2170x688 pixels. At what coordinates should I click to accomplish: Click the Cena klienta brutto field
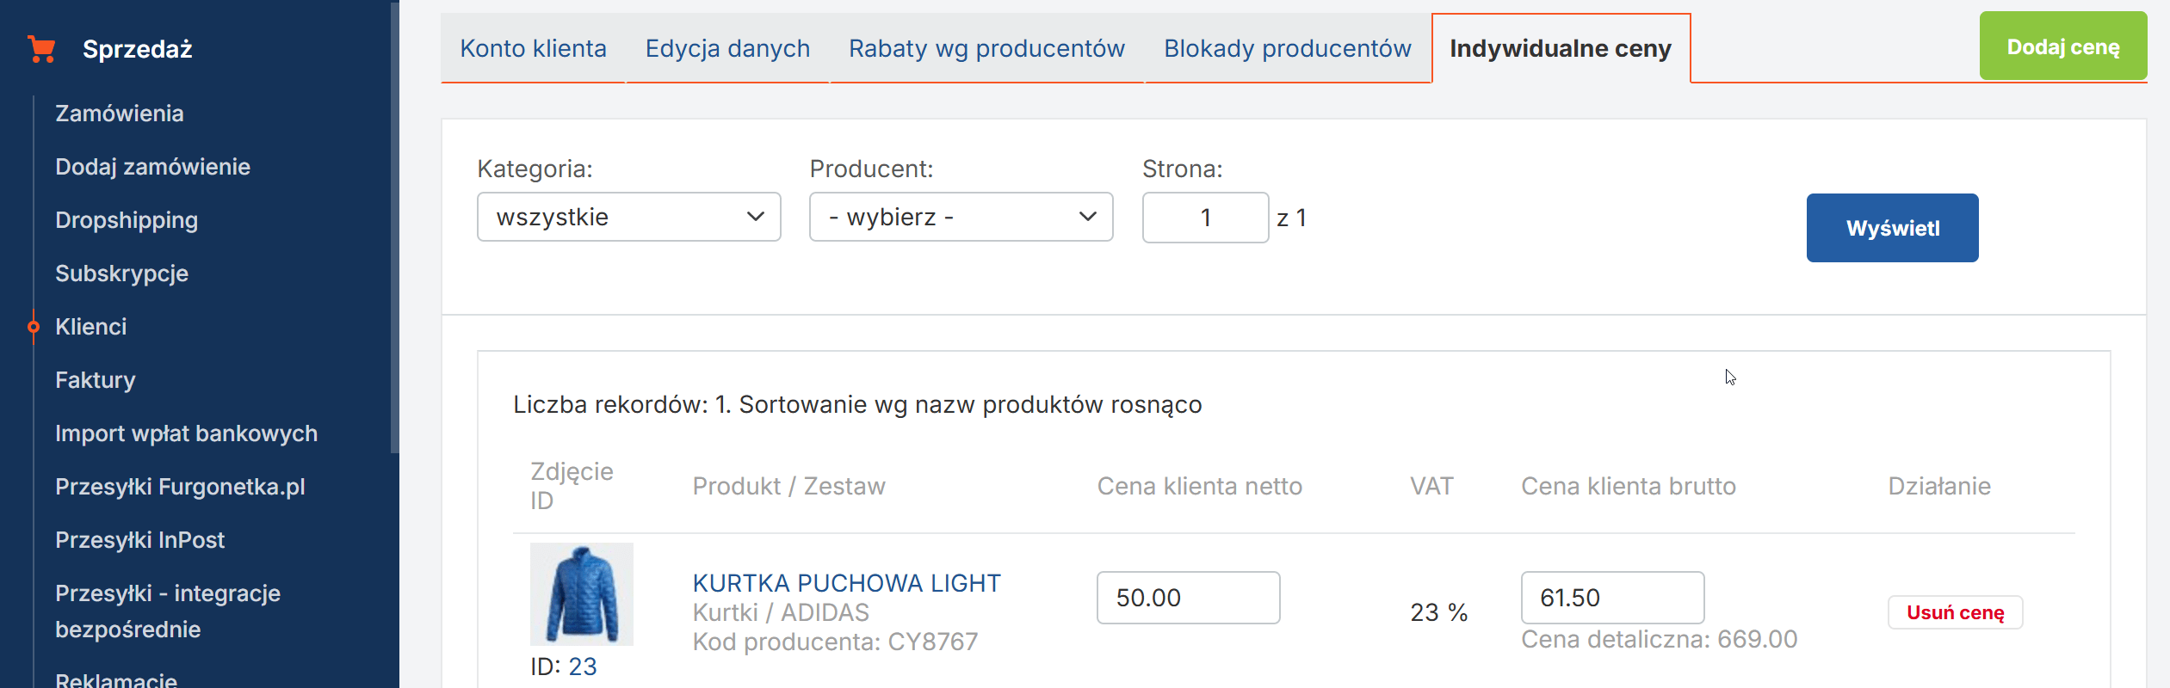(1611, 598)
